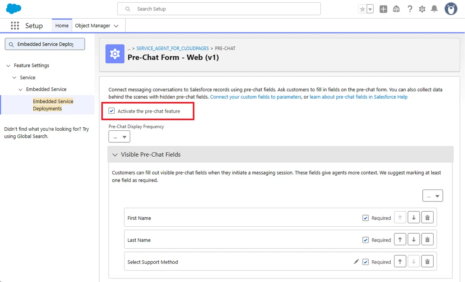Click the Last Name field row label

(139, 240)
